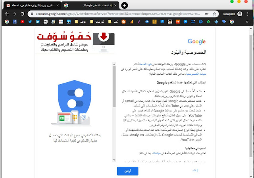Open the بنود الخدمة terms link
The image size is (254, 178).
coord(145,64)
